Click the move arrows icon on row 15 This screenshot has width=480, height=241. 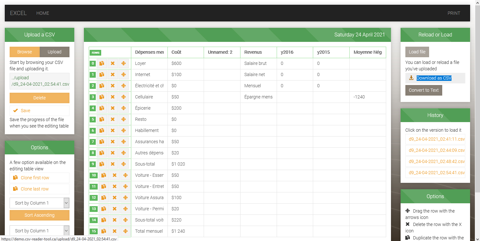(126, 231)
